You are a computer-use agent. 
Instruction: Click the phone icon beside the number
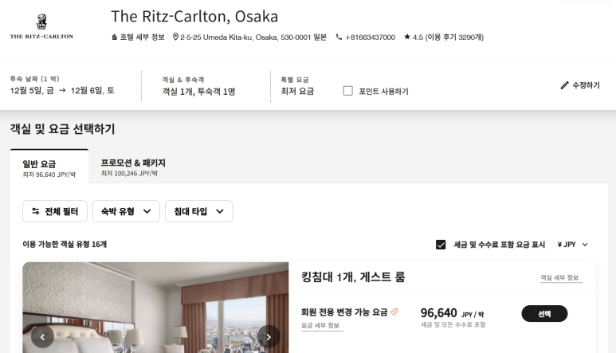click(339, 37)
